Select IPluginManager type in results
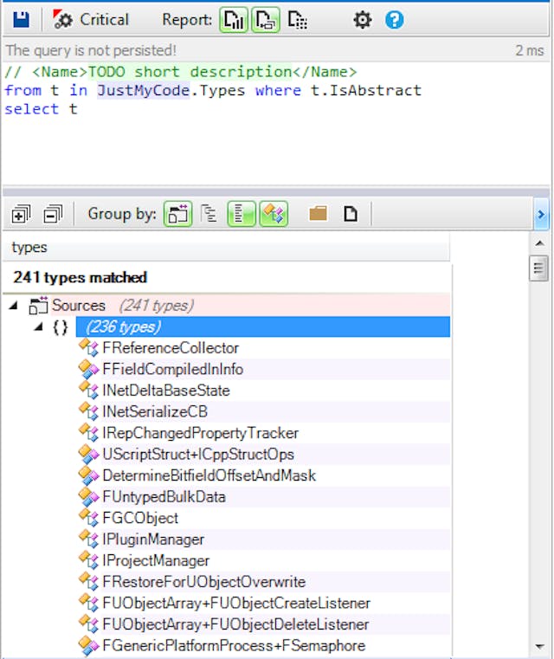The image size is (554, 659). (153, 539)
